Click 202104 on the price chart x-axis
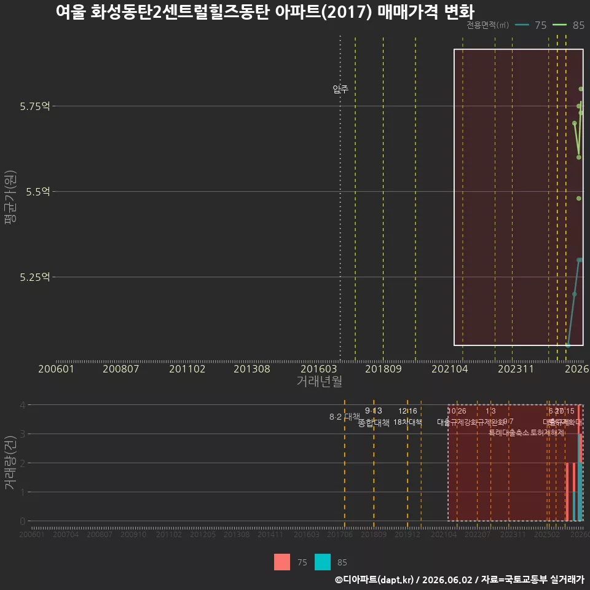The image size is (590, 590). click(449, 369)
